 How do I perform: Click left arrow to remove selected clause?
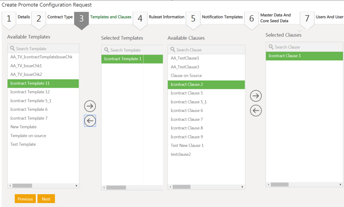(256, 110)
